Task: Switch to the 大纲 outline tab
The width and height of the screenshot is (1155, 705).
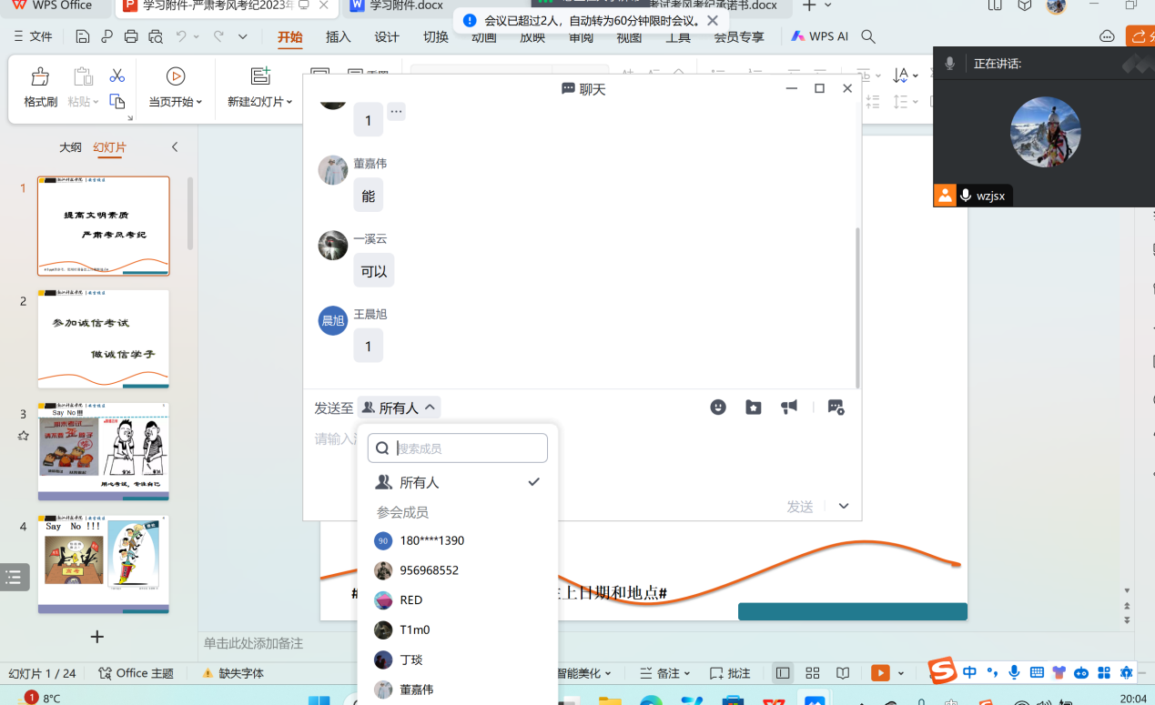Action: click(x=70, y=147)
